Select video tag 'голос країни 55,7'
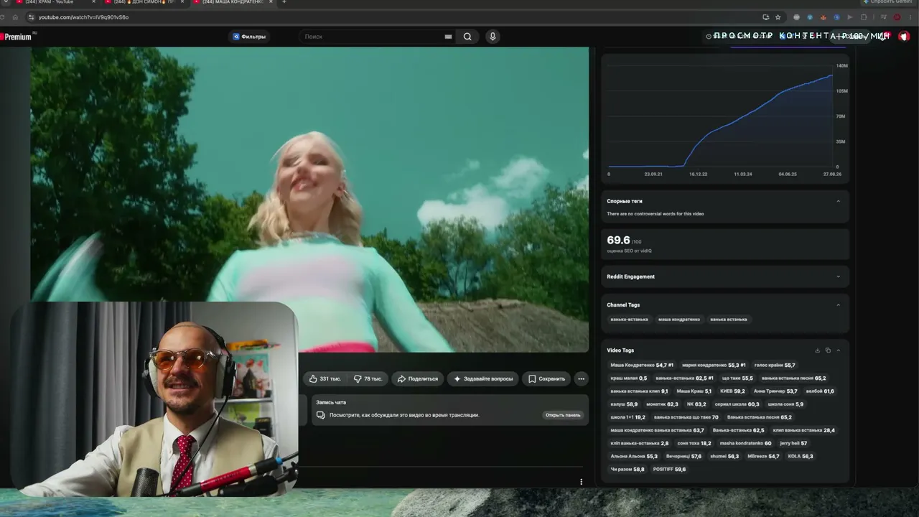This screenshot has width=919, height=517. click(775, 365)
